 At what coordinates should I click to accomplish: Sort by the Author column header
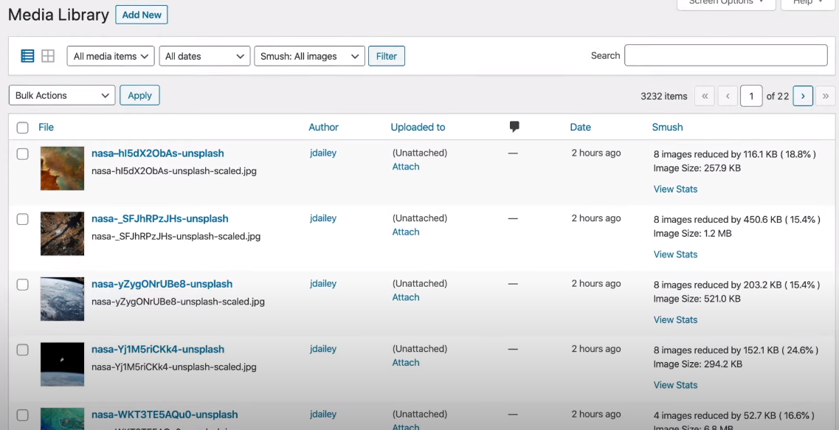(323, 127)
